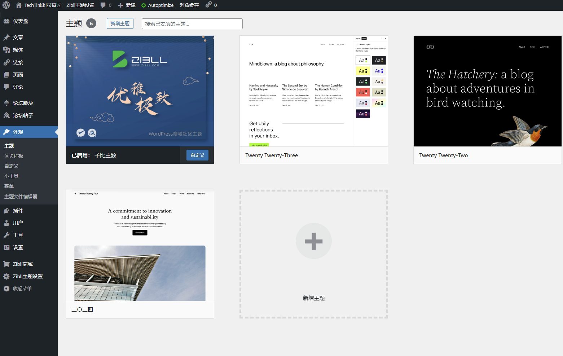Image resolution: width=563 pixels, height=356 pixels.
Task: Click the green Autoptimize status circle
Action: [x=144, y=5]
